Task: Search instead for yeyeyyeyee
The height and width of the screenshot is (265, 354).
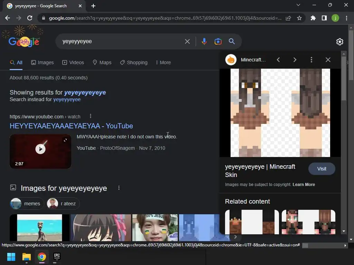Action: 67,99
